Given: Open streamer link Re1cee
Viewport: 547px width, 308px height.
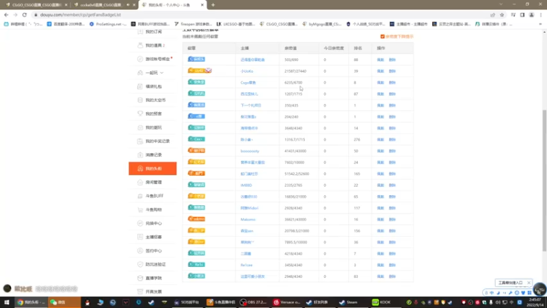Looking at the screenshot, I should coord(246,265).
